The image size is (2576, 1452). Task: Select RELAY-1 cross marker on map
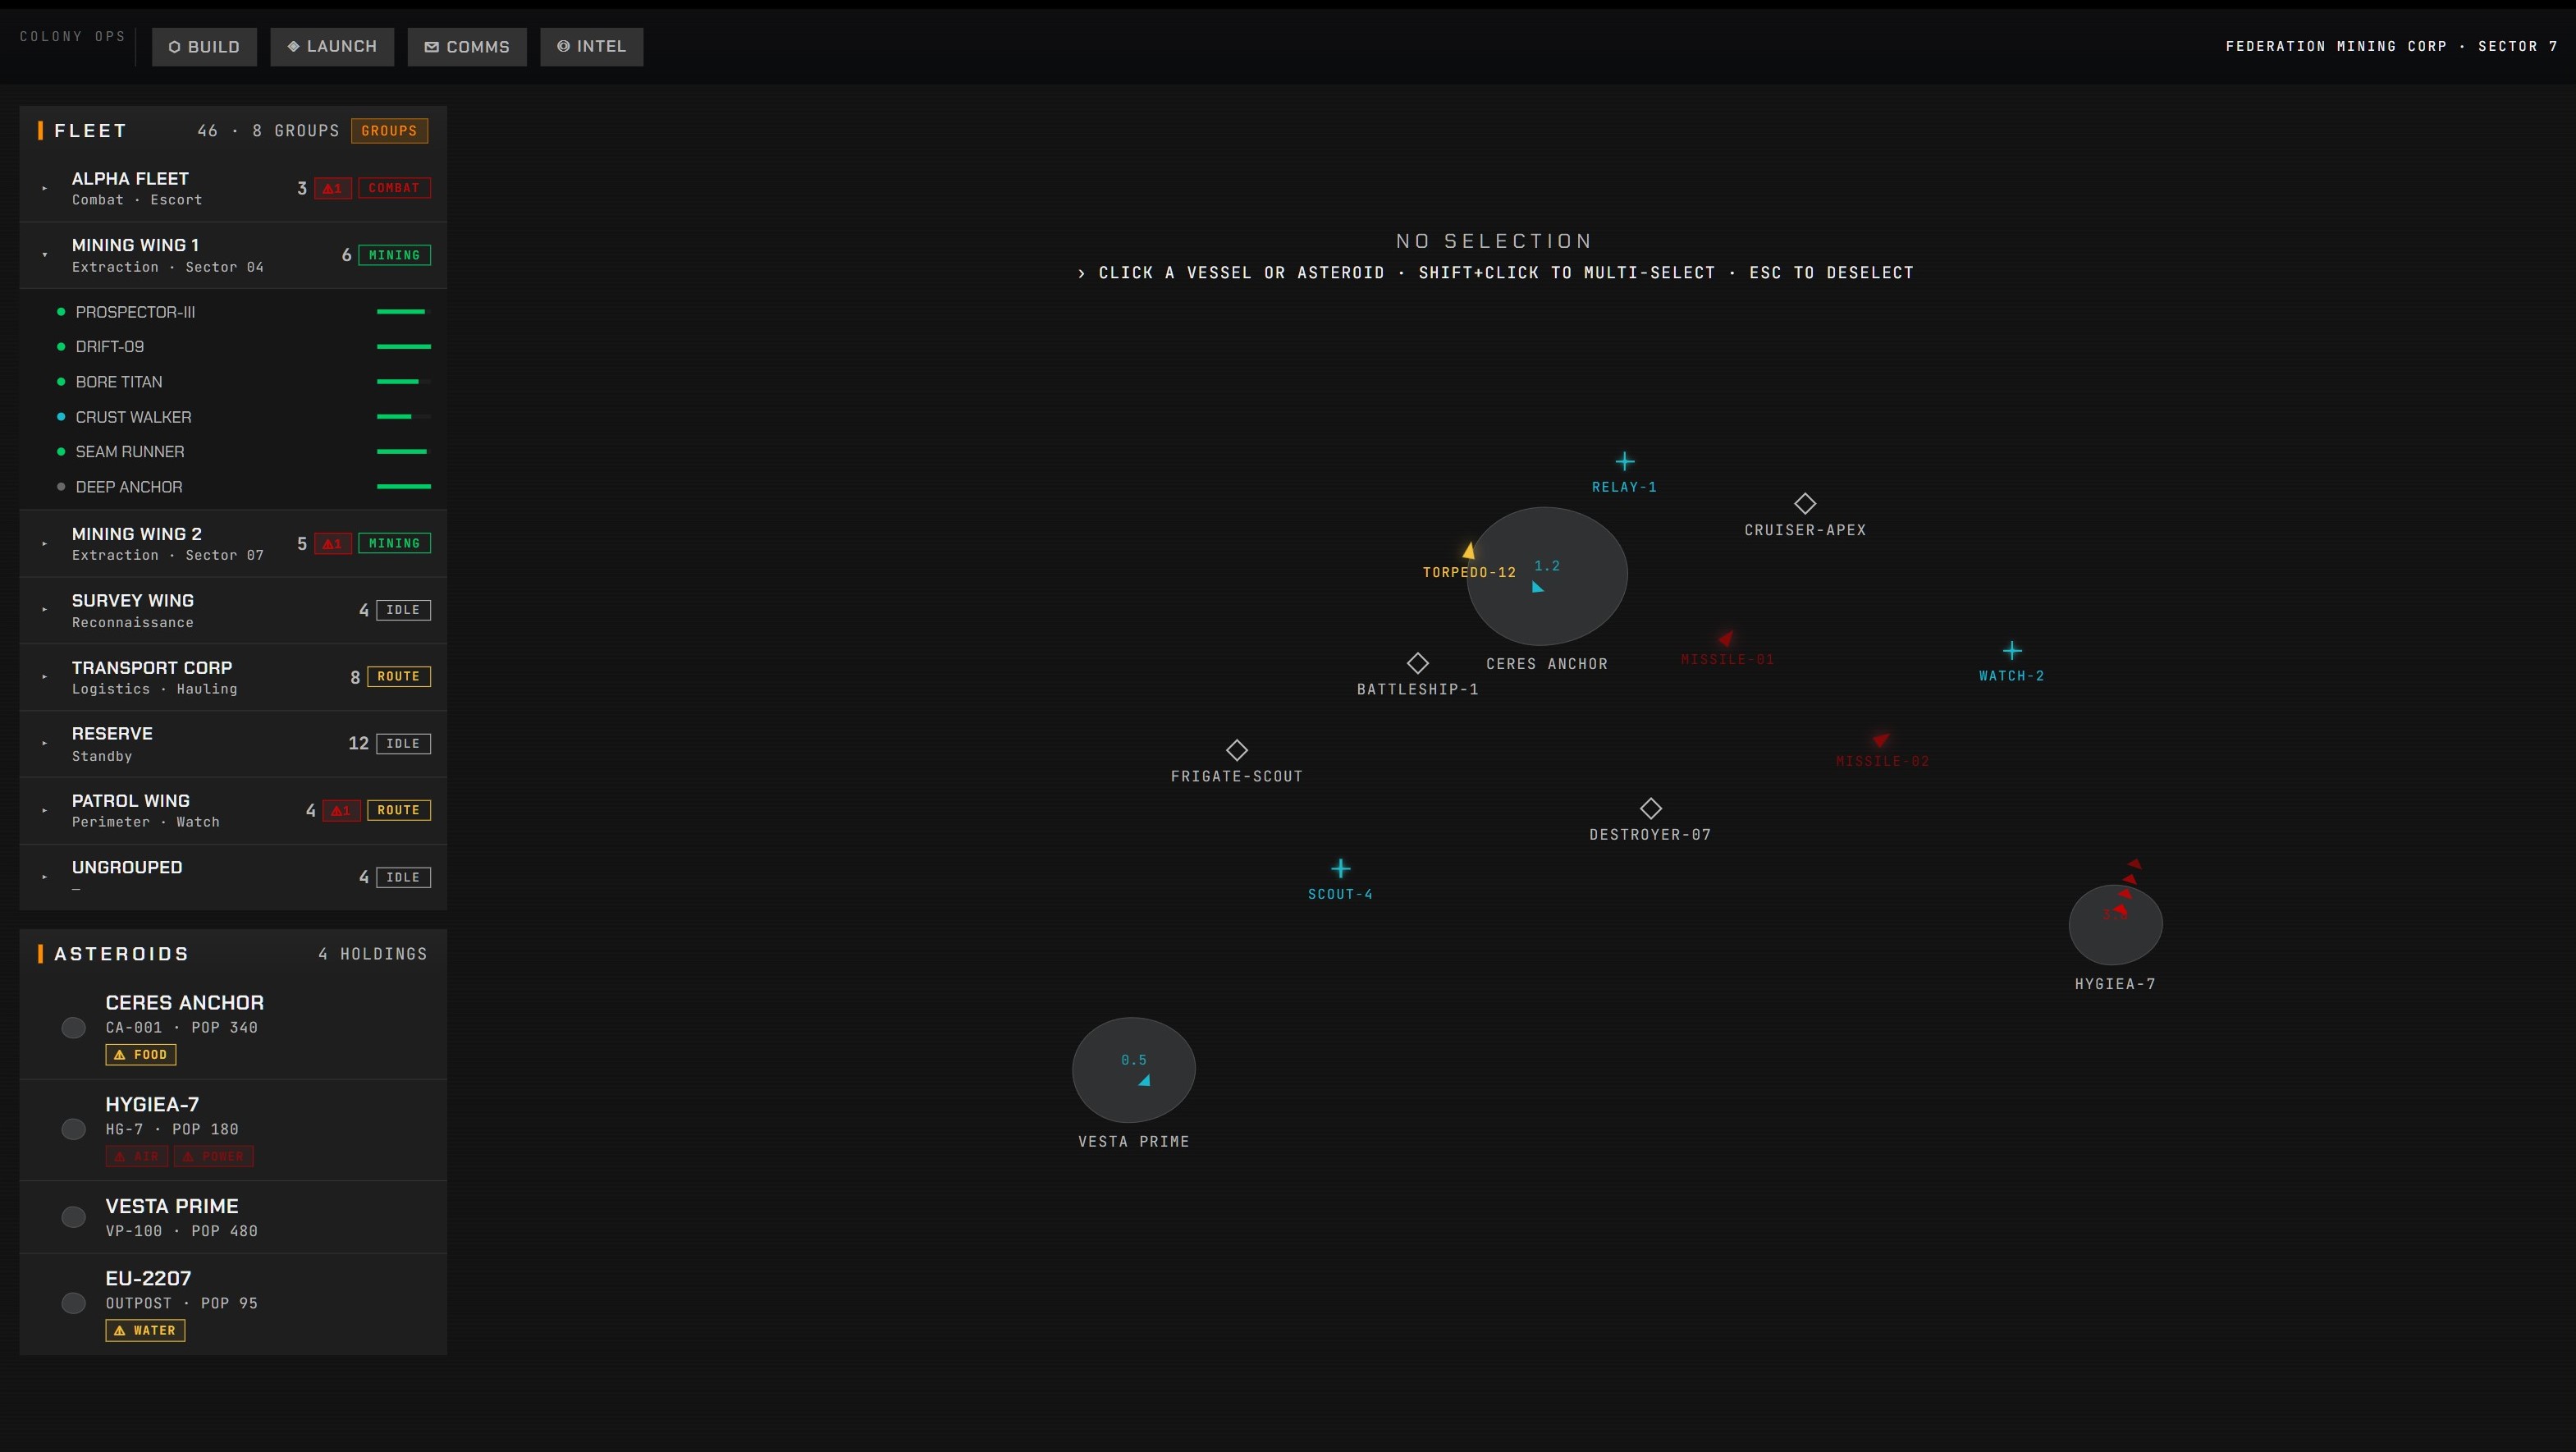click(x=1625, y=461)
